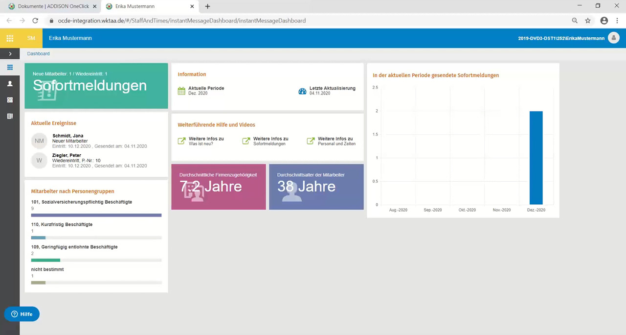Click the Sozialversicherungspflichtig Beschäftigte progress bar
This screenshot has height=335, width=626.
(x=96, y=215)
